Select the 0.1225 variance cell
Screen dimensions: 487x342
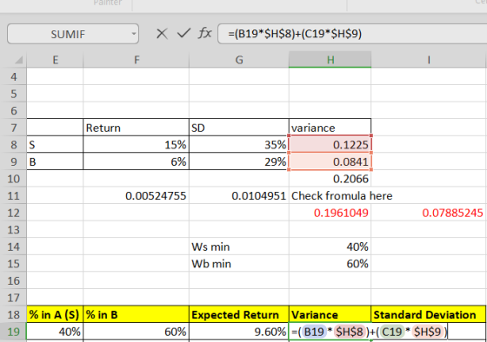[330, 144]
